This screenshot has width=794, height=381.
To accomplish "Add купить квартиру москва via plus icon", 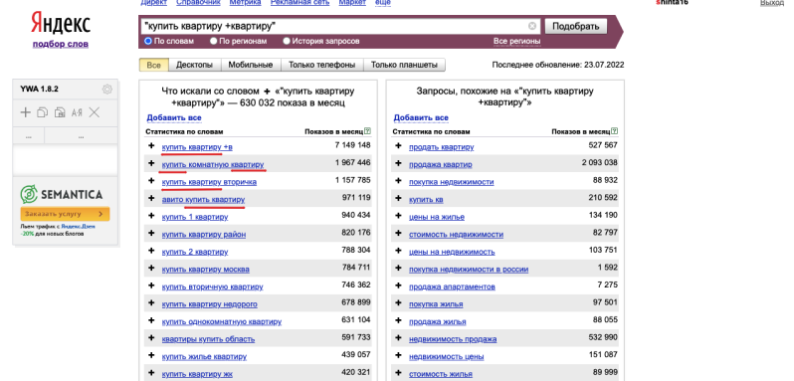I will (x=151, y=269).
